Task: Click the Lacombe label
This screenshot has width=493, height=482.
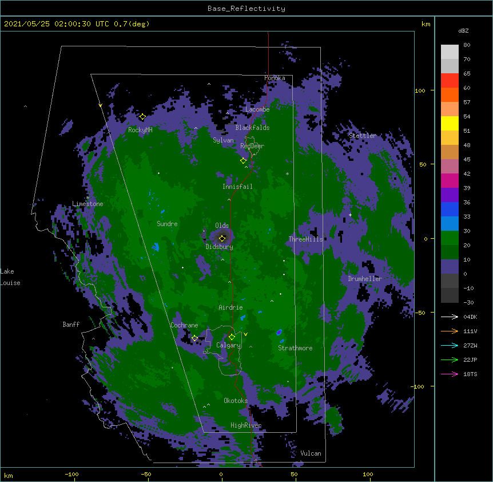Action: pyautogui.click(x=257, y=109)
